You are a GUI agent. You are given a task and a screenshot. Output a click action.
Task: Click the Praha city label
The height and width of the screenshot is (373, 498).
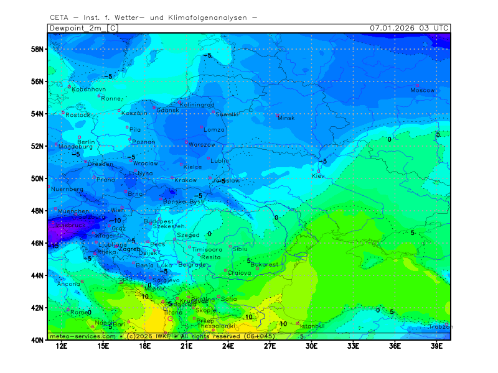pos(106,180)
